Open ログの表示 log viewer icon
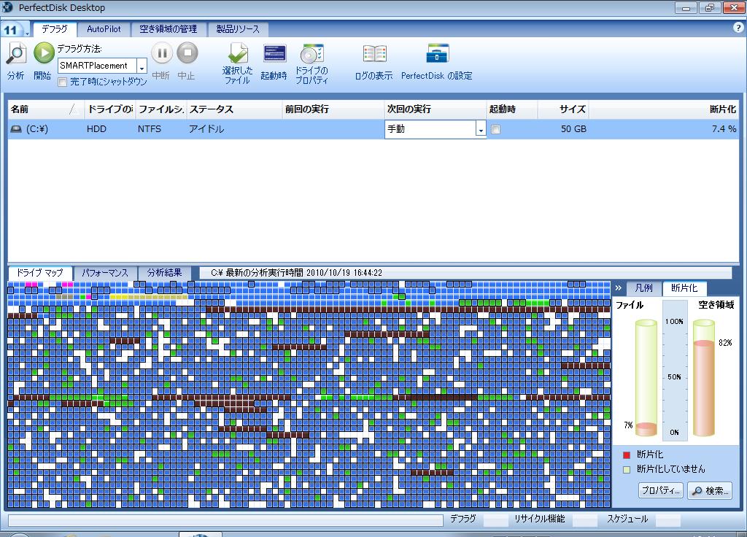Image resolution: width=747 pixels, height=537 pixels. (374, 54)
